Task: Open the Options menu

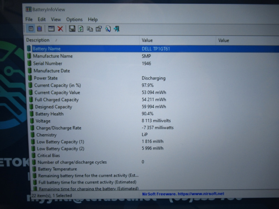Action: click(74, 20)
